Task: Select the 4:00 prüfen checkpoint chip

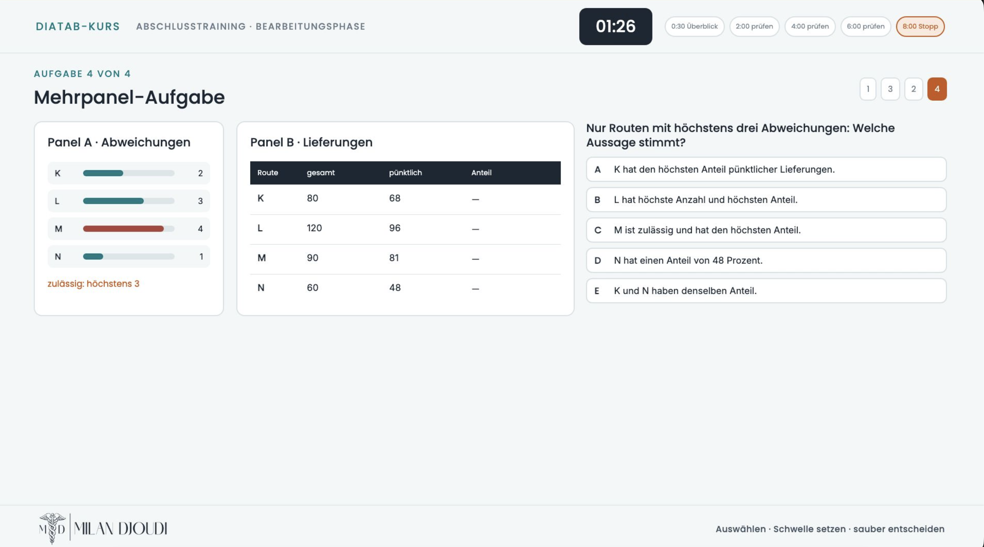Action: pyautogui.click(x=809, y=26)
